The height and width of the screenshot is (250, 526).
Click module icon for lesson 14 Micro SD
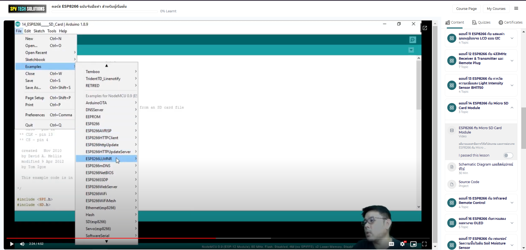tap(452, 108)
